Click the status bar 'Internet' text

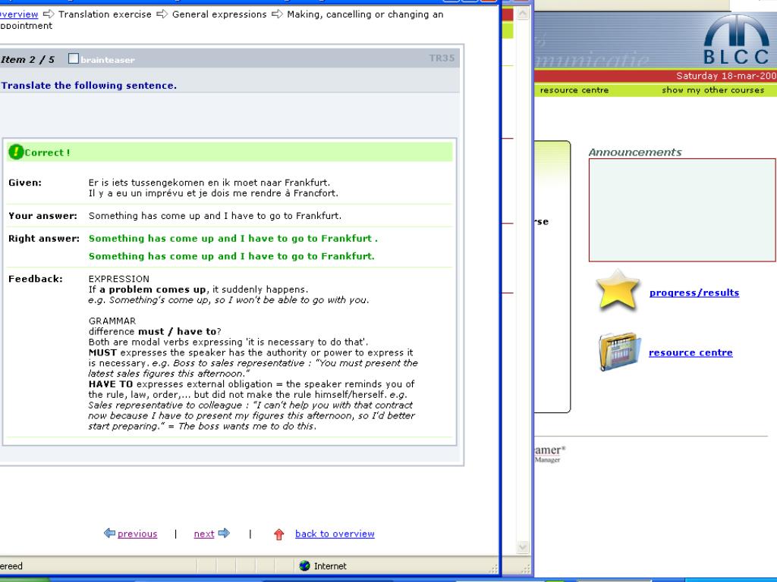pos(330,565)
